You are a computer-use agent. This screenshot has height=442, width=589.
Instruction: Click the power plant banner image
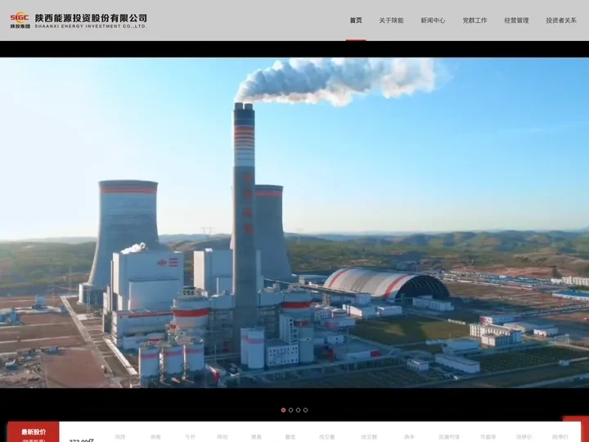[294, 223]
